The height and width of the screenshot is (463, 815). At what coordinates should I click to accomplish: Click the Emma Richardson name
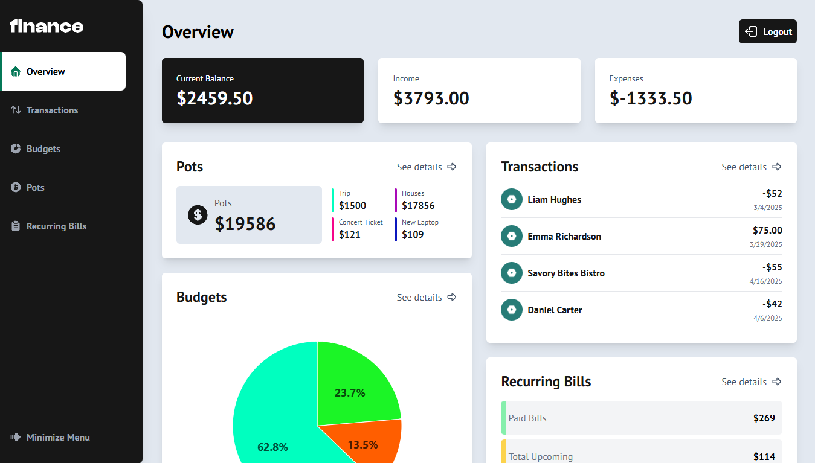coord(564,237)
